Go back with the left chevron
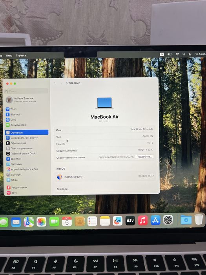 (x=55, y=83)
